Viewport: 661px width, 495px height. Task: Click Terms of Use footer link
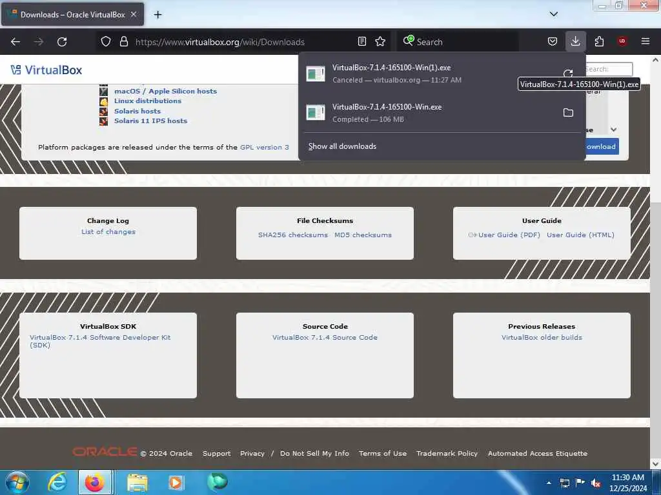click(383, 453)
